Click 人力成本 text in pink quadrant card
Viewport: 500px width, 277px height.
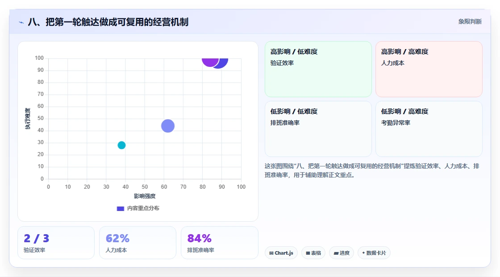point(392,63)
